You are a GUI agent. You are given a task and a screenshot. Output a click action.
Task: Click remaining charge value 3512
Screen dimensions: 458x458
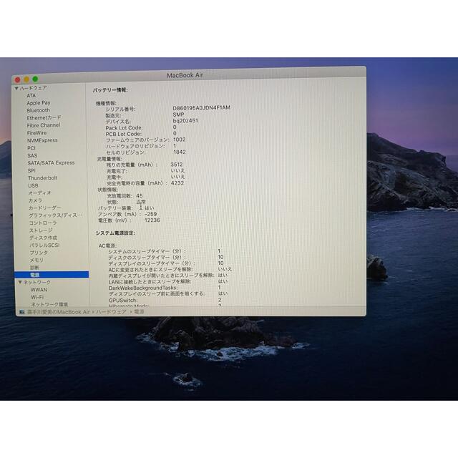pyautogui.click(x=177, y=165)
